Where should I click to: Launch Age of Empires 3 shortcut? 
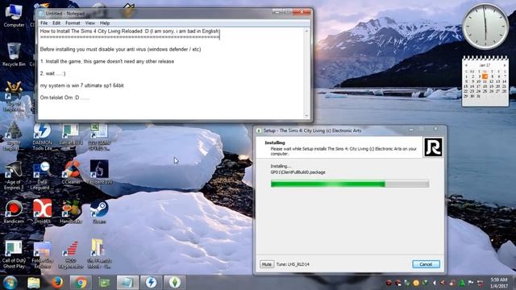pos(14,176)
